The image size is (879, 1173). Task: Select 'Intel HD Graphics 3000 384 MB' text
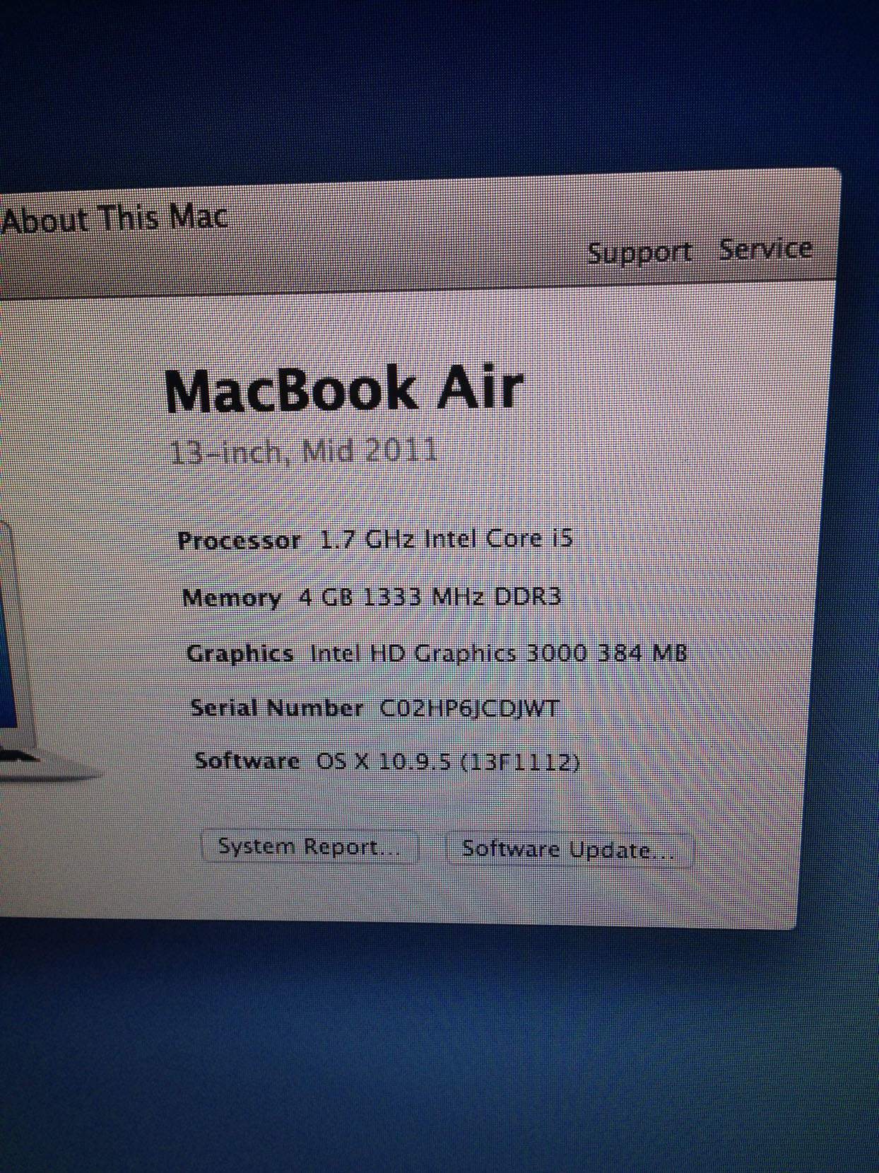tap(499, 653)
